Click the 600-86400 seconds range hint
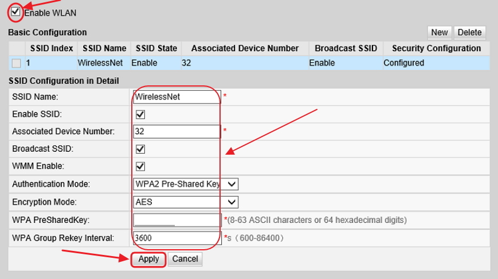The width and height of the screenshot is (498, 279). coord(256,238)
